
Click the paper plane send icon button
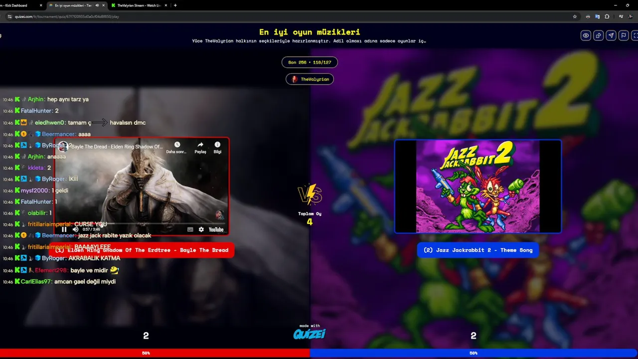coord(611,35)
